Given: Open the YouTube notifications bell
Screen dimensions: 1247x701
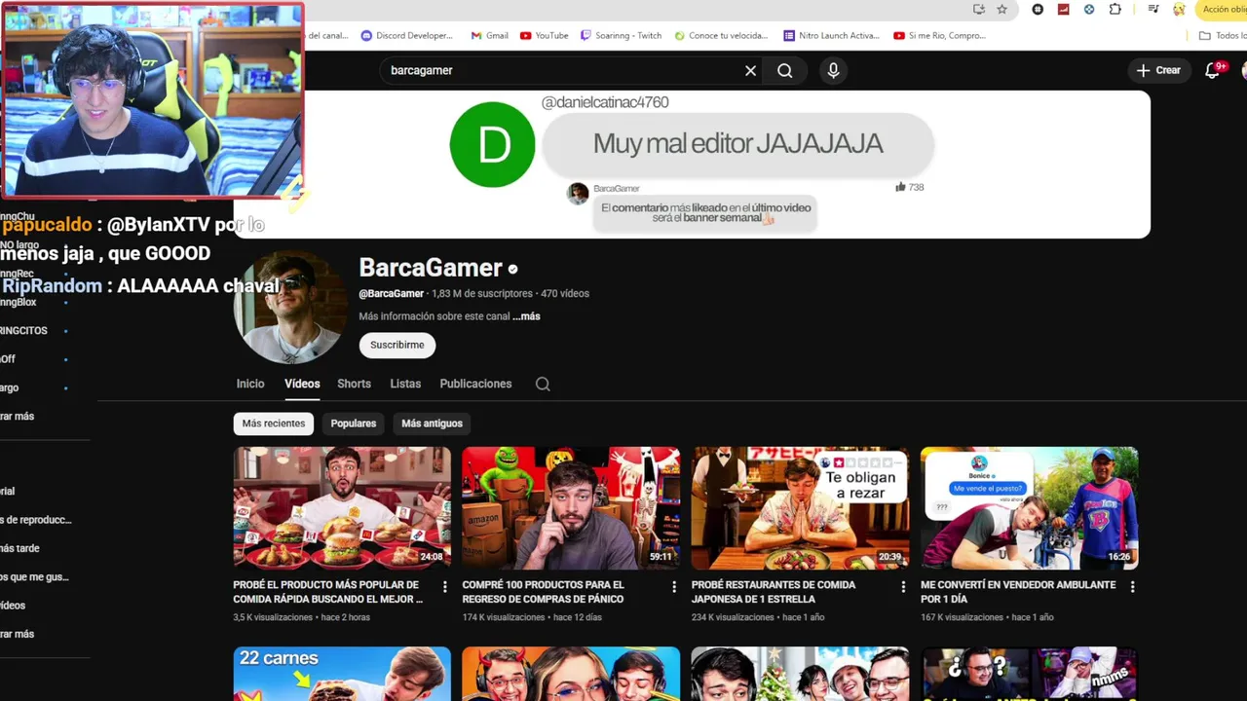Looking at the screenshot, I should pyautogui.click(x=1213, y=70).
